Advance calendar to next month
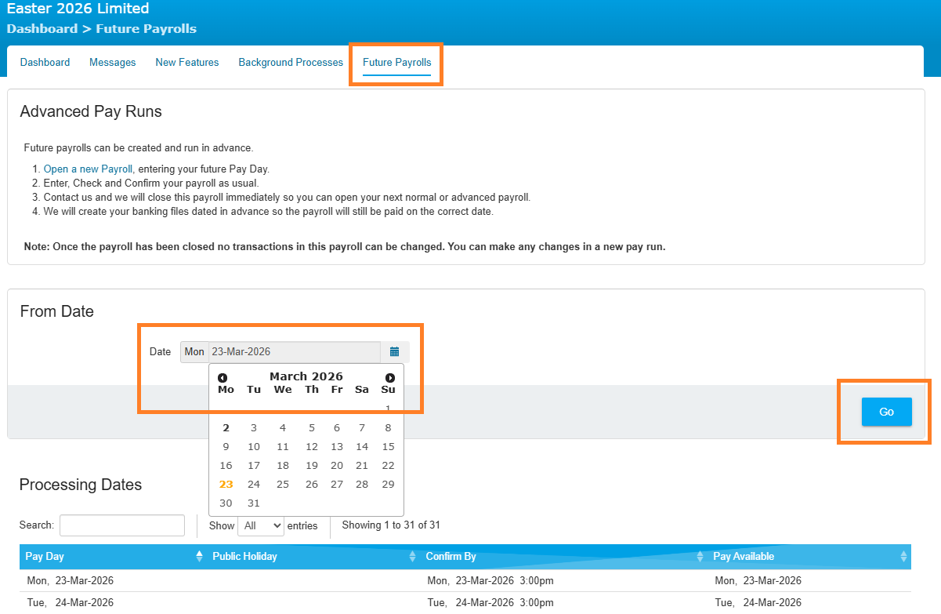941x614 pixels. tap(390, 378)
